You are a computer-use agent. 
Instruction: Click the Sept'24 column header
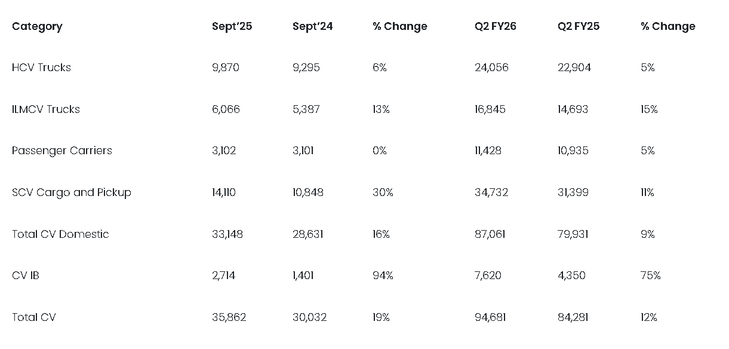click(312, 26)
